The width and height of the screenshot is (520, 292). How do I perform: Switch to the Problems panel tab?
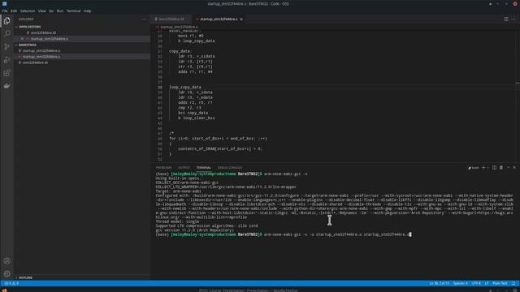coord(164,168)
